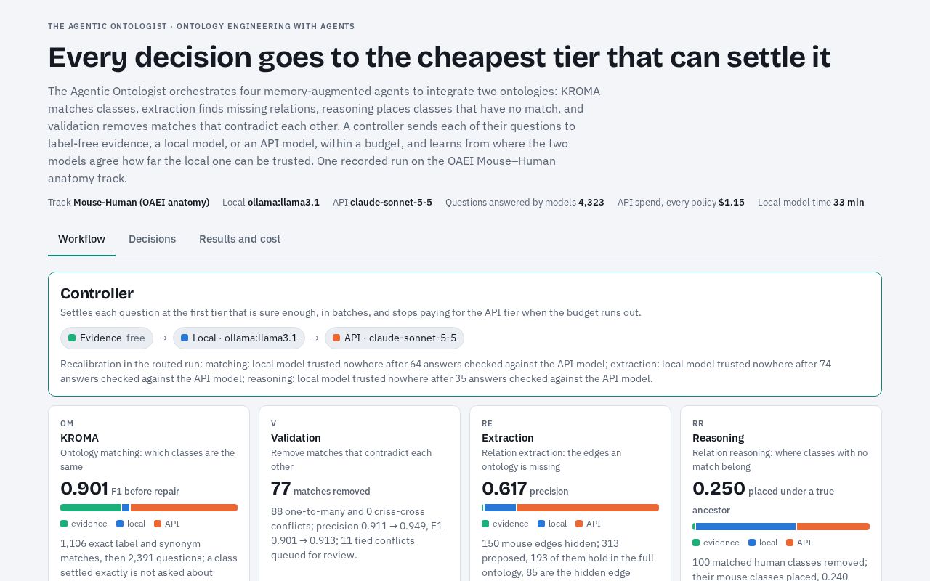Click Extraction legend's local swatch
The height and width of the screenshot is (581, 930).
pyautogui.click(x=541, y=524)
